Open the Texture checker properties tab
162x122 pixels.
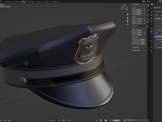[x=152, y=51]
